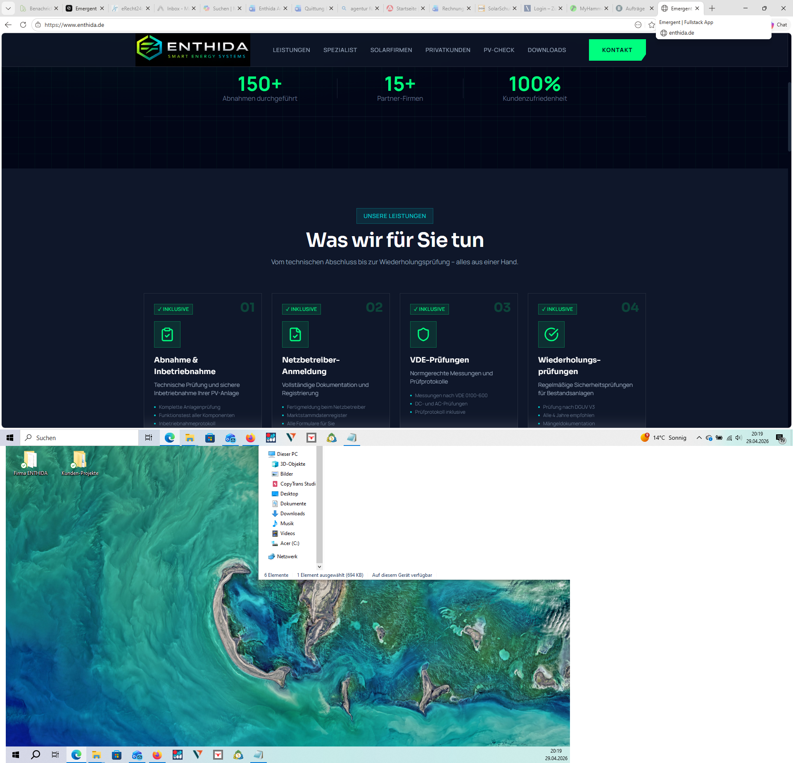Open the tab list dropdown chevron

[8, 8]
